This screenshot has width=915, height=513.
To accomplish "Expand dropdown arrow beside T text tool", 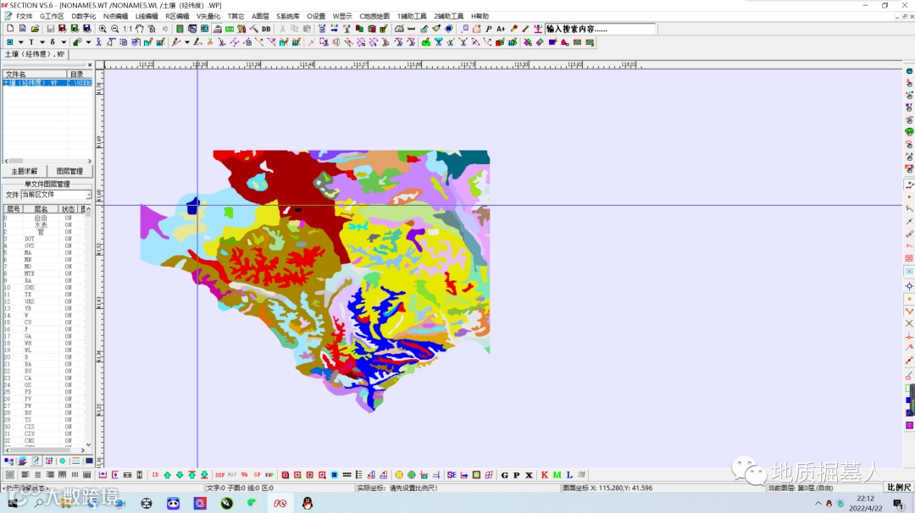I will tap(42, 42).
